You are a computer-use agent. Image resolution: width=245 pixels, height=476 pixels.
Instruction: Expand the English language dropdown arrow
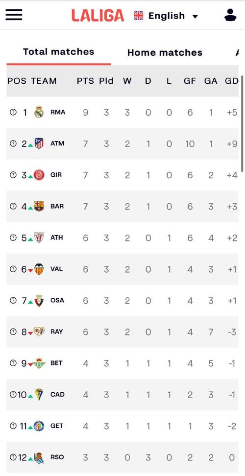tap(195, 16)
